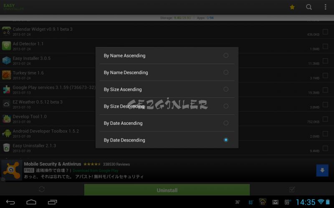The image size is (334, 208).
Task: Tap the 14:35 clock in status bar
Action: point(306,202)
